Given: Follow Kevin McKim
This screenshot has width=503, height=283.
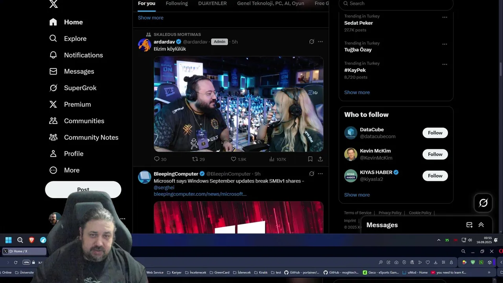Looking at the screenshot, I should [x=435, y=154].
